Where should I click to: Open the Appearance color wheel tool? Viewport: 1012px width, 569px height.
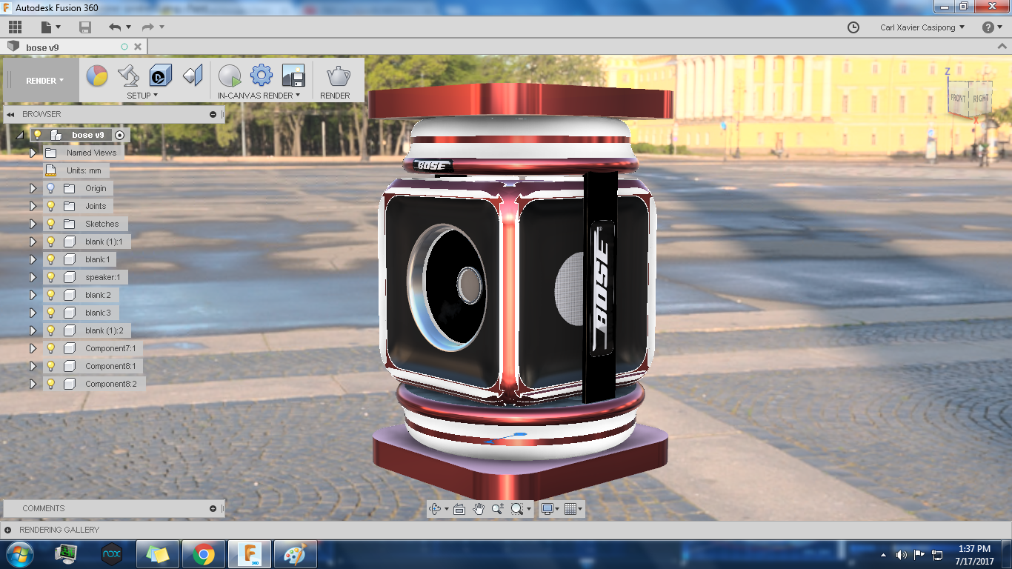(x=97, y=75)
